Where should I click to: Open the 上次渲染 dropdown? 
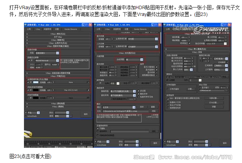221,70
